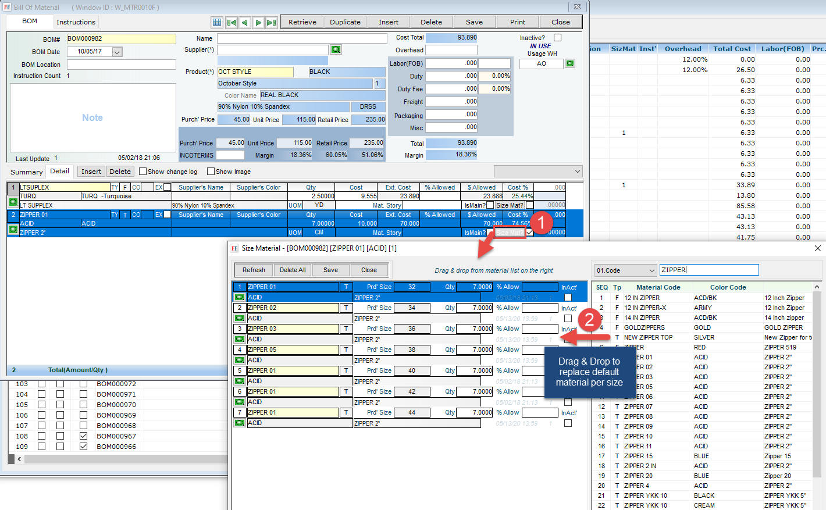Jump to first record with navigation arrow

tap(232, 22)
